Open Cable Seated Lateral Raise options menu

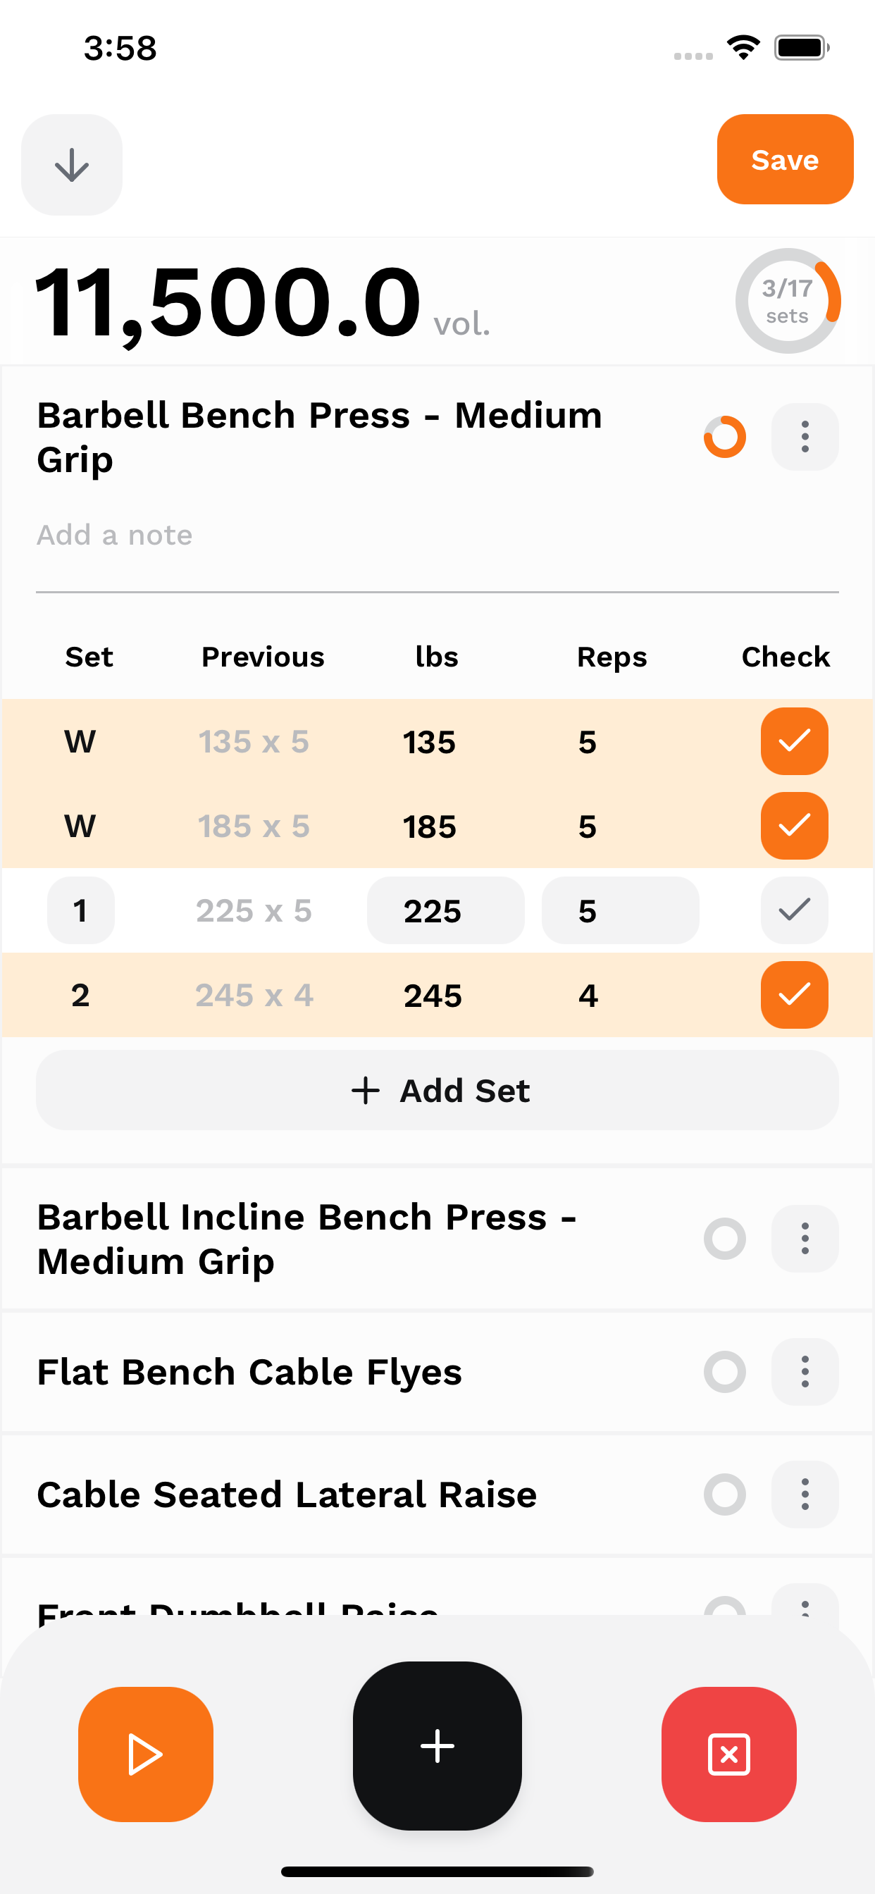[x=805, y=1494]
